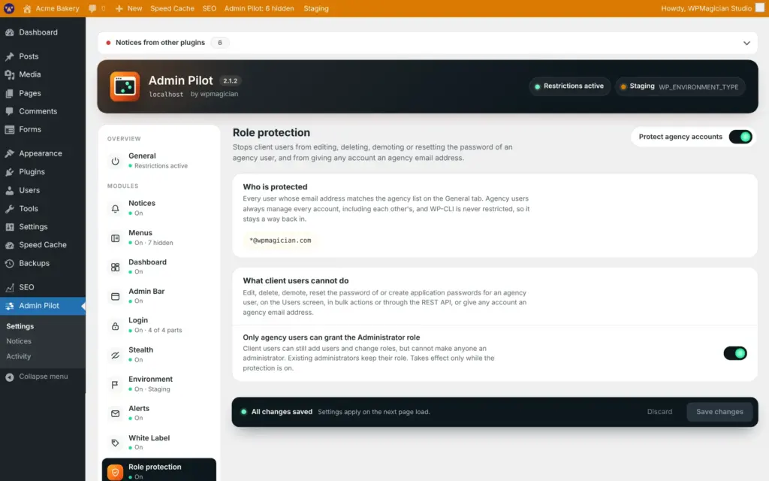
Task: Click the Menus layout icon
Action: point(115,238)
